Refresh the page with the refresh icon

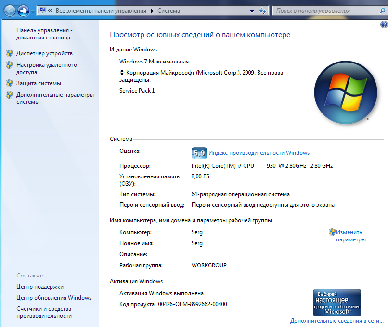262,11
